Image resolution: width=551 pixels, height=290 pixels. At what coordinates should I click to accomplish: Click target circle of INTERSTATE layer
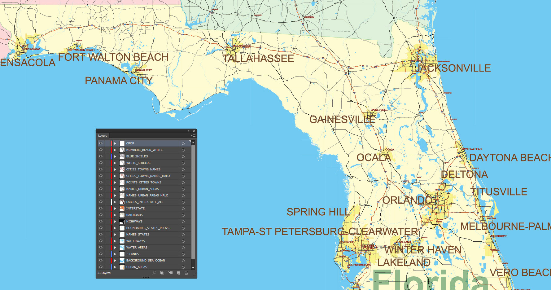(183, 209)
